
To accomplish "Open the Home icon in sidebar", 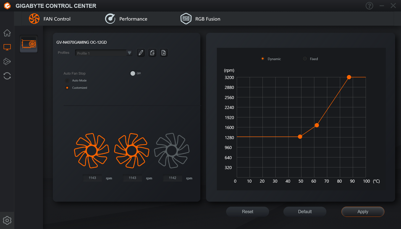I will click(7, 33).
